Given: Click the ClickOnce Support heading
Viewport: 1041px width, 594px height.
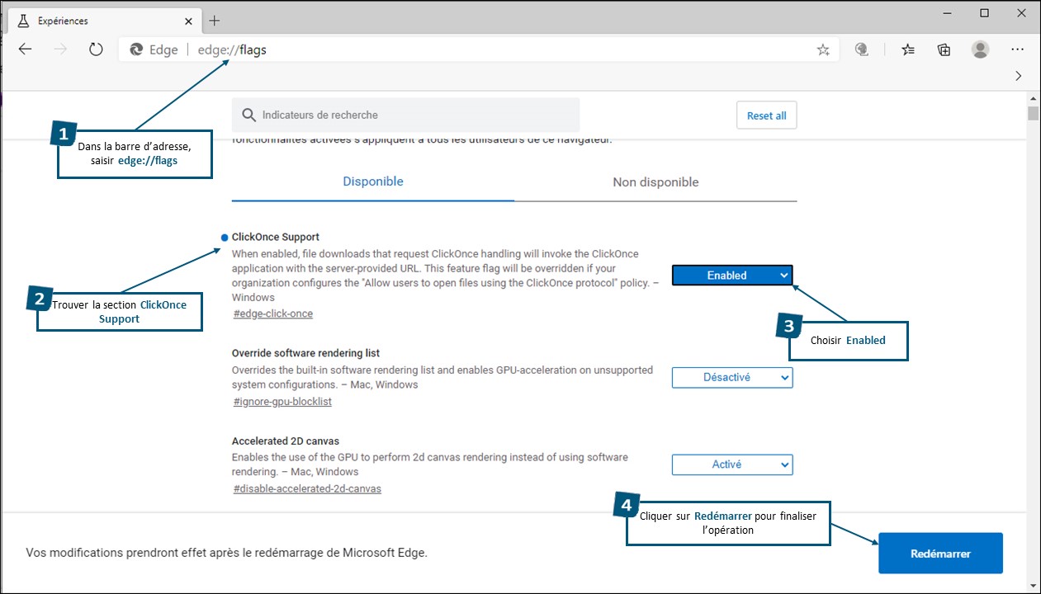Looking at the screenshot, I should 276,237.
